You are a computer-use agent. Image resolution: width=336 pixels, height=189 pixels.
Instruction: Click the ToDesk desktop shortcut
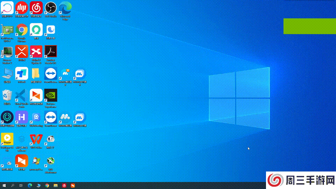[21, 74]
